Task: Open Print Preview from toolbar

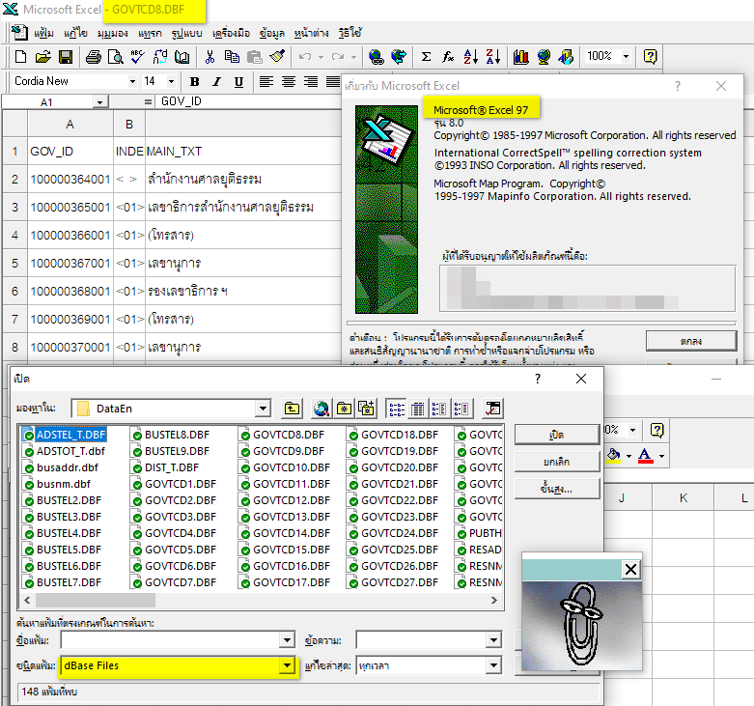Action: (116, 57)
